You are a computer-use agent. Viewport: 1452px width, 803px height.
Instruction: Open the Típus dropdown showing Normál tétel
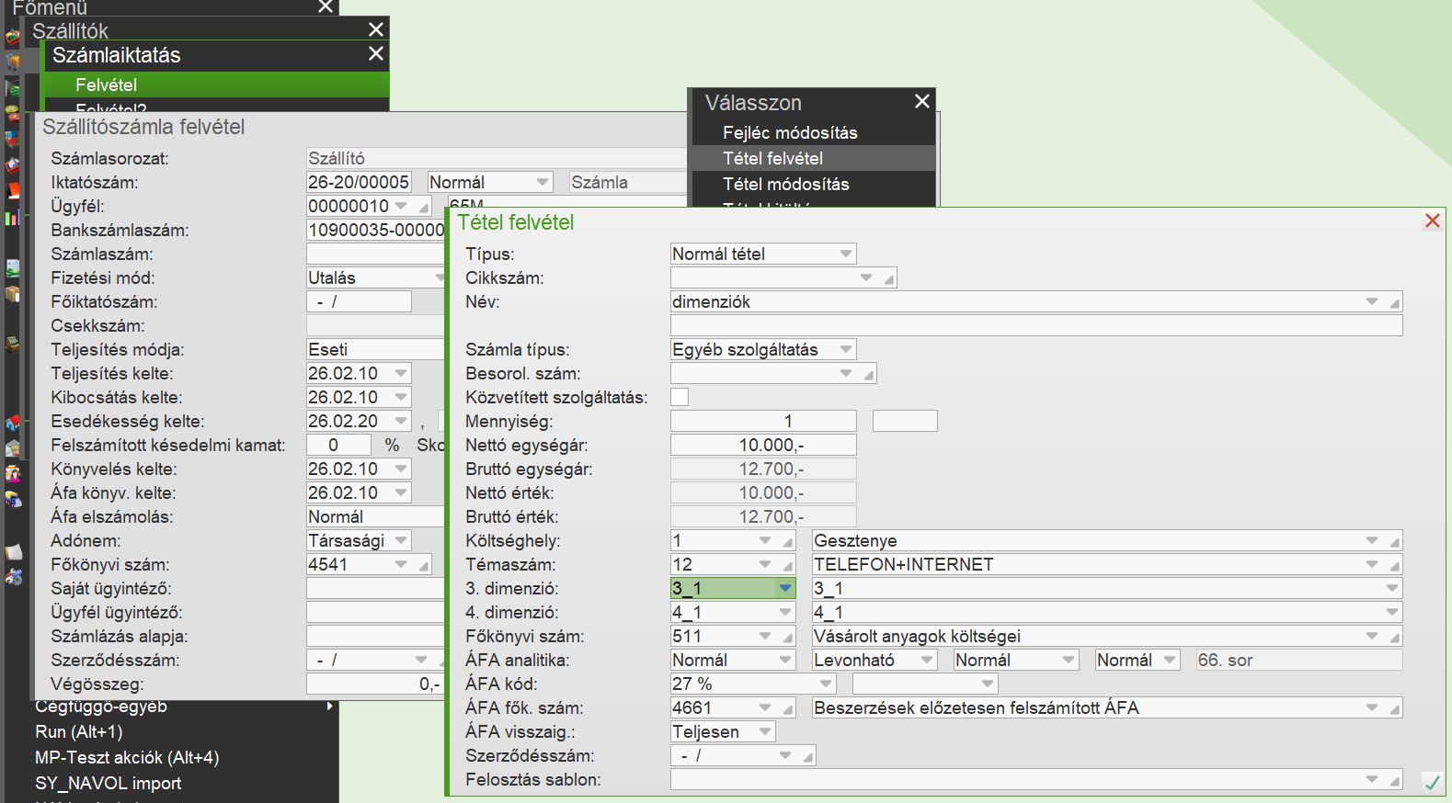pyautogui.click(x=845, y=254)
